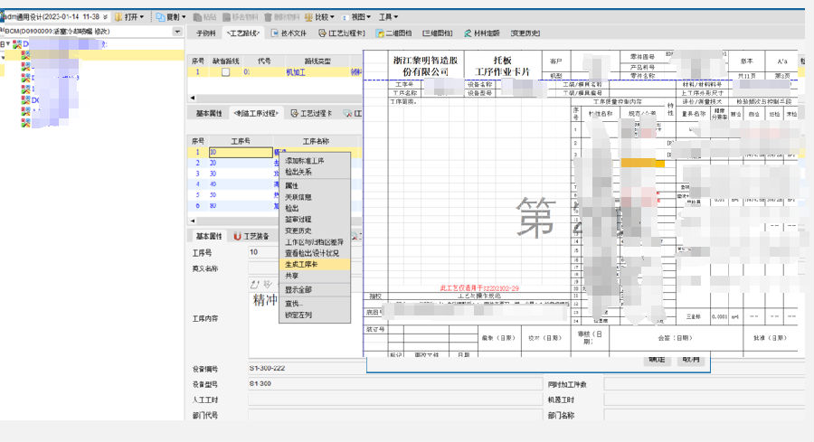
Task: Click the 确定 (OK) button
Action: 658,359
